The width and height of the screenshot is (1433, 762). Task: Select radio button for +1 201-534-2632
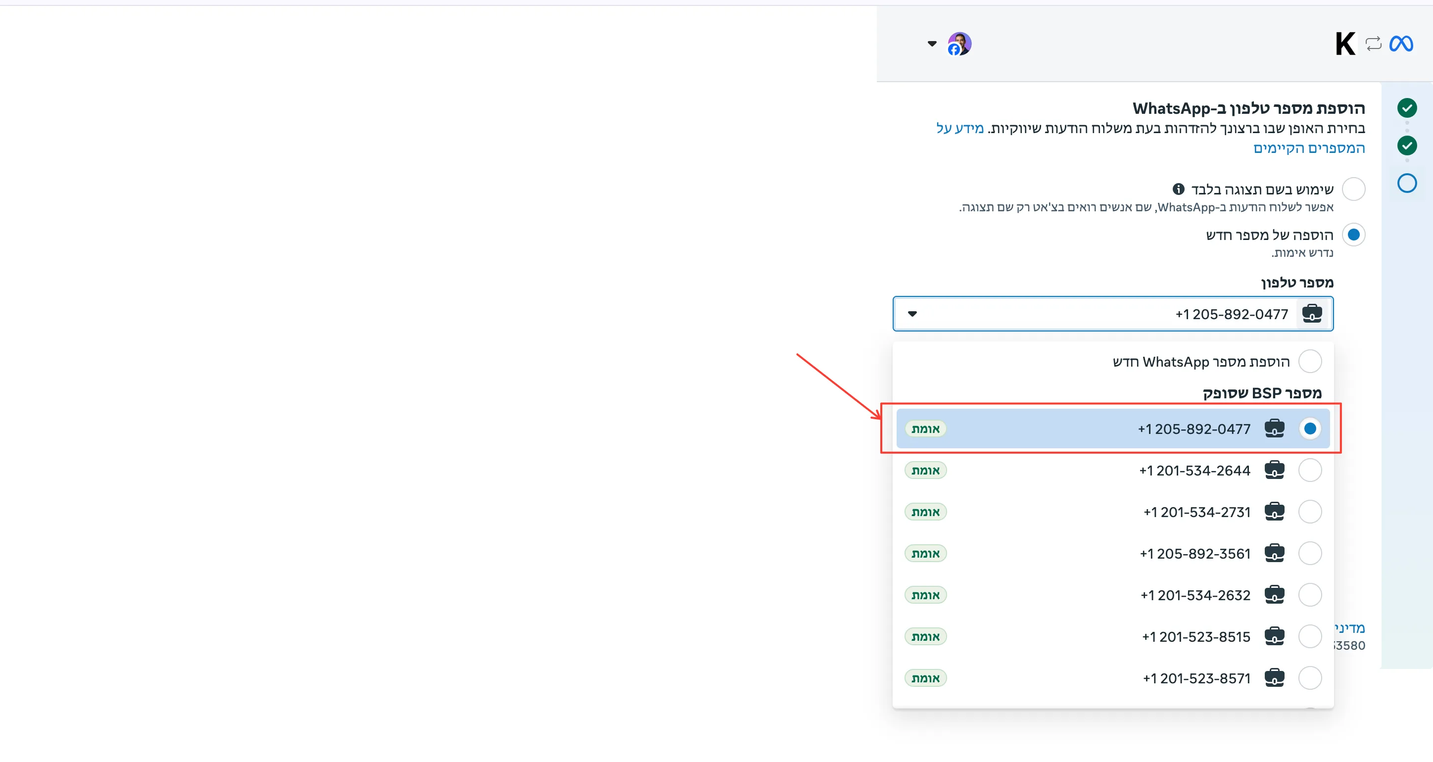[1309, 595]
